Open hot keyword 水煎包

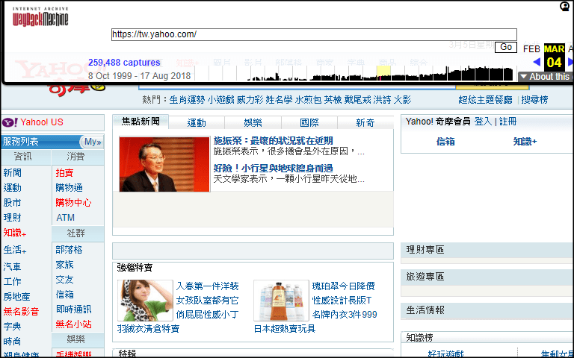click(308, 100)
